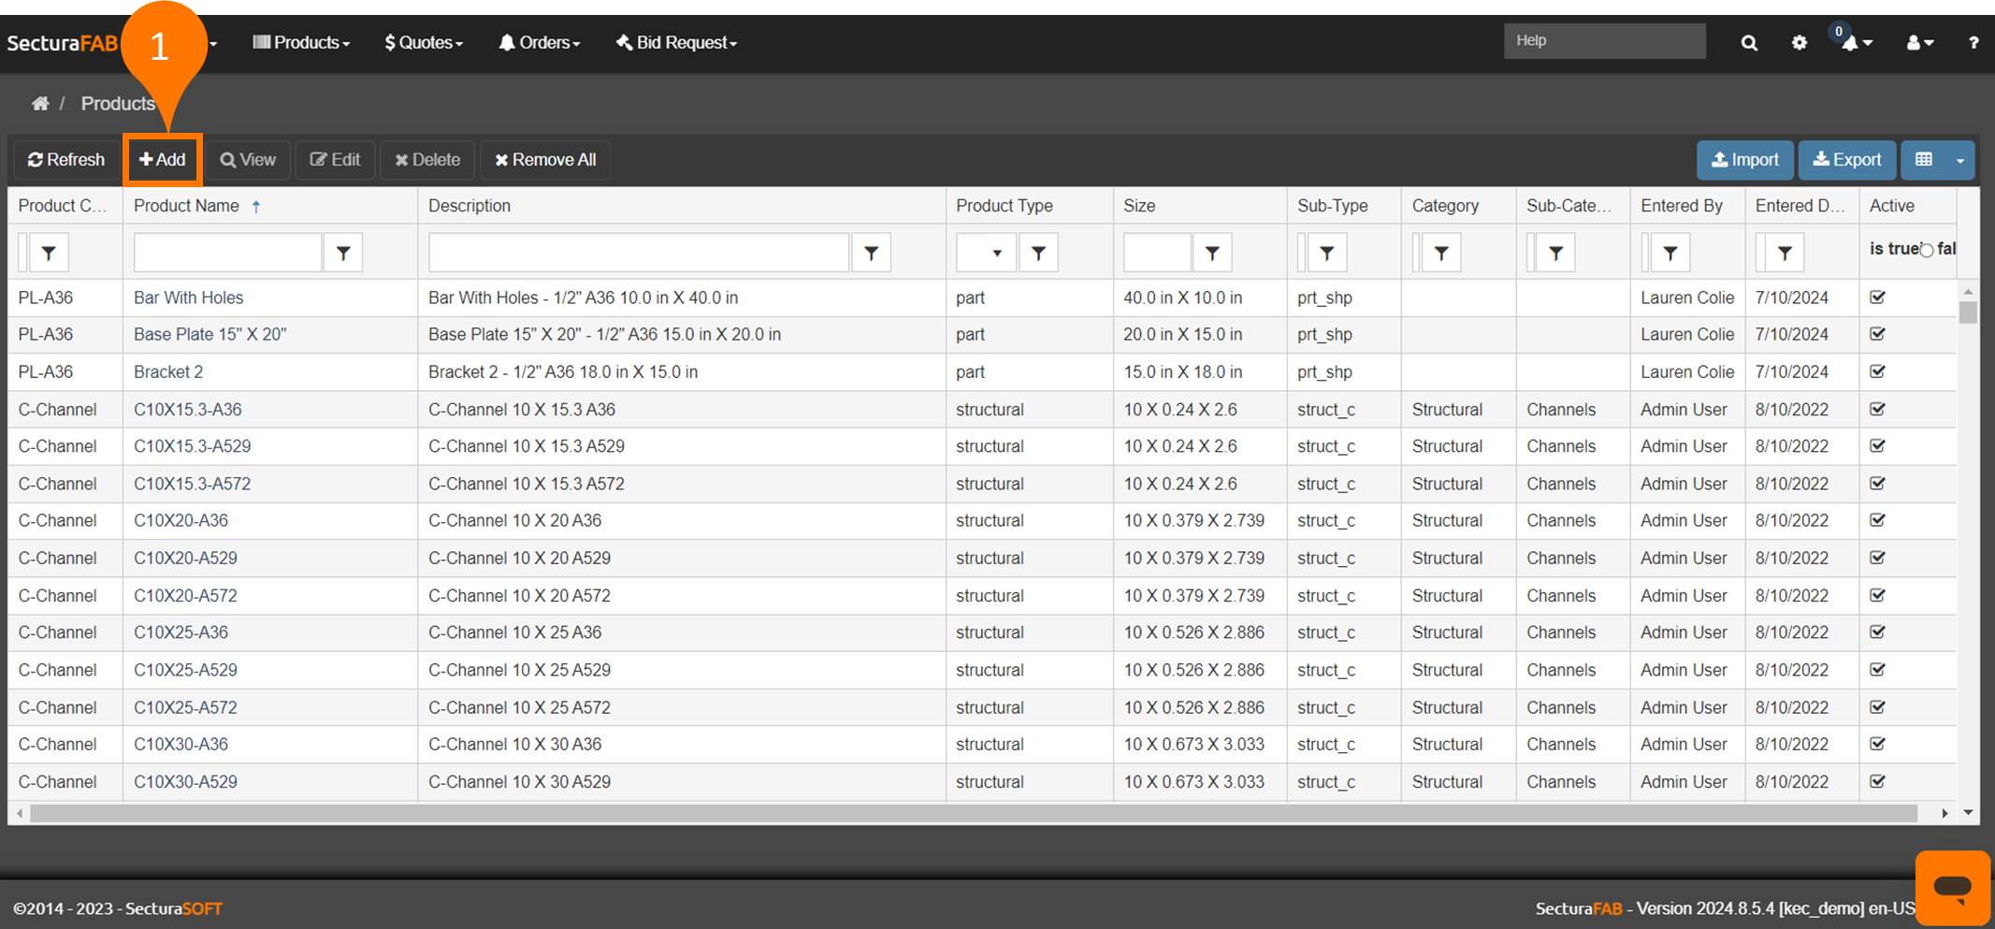Click the horizontal scrollbar at table bottom
This screenshot has height=929, width=1995.
tap(973, 814)
